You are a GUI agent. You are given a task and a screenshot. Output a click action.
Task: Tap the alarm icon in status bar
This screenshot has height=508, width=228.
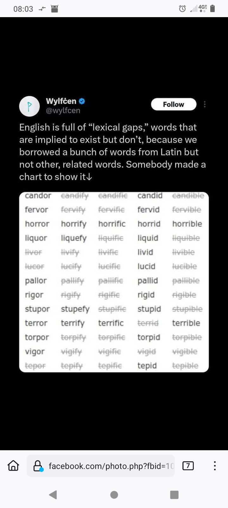pyautogui.click(x=182, y=9)
